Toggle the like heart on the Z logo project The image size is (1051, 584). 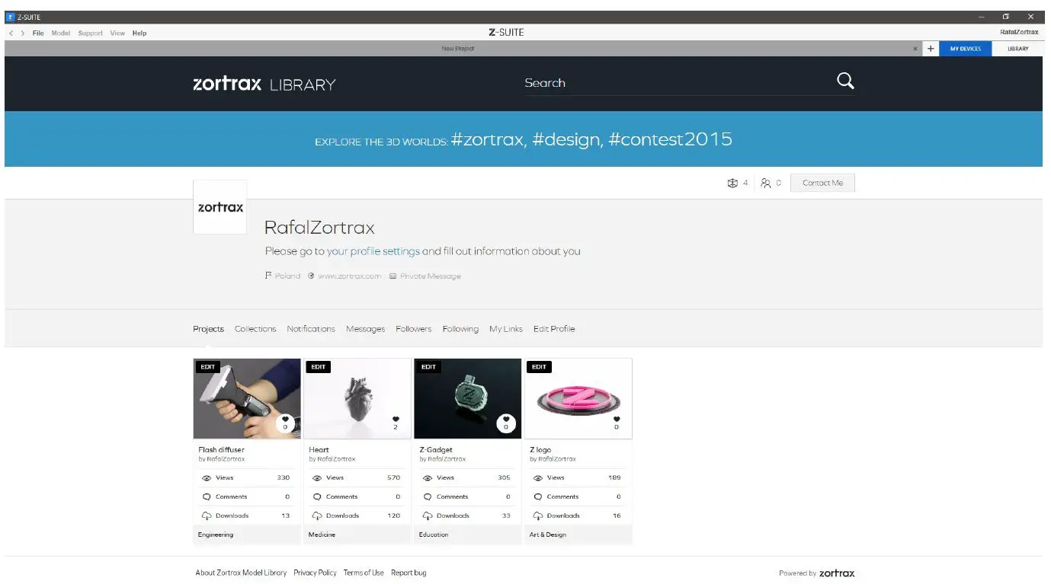617,419
